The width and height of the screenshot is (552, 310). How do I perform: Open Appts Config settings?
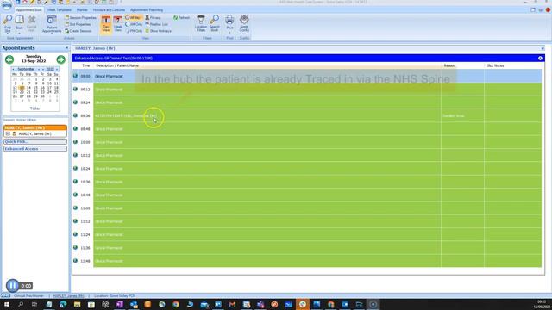click(244, 23)
